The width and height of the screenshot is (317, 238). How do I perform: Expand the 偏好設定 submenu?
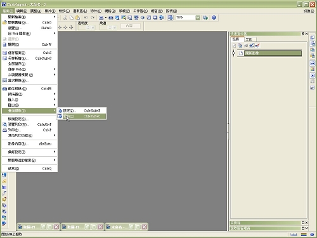coord(30,152)
